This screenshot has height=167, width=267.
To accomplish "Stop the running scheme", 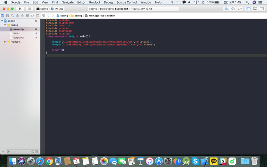I will tap(29, 9).
